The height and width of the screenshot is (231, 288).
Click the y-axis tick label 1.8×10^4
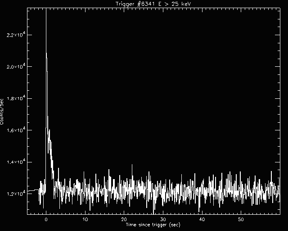click(x=16, y=98)
